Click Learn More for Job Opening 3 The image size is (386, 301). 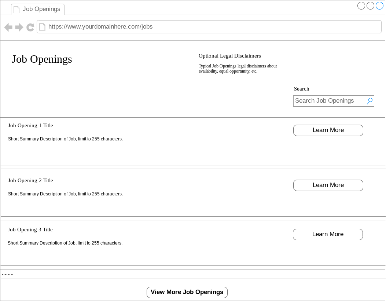[328, 234]
